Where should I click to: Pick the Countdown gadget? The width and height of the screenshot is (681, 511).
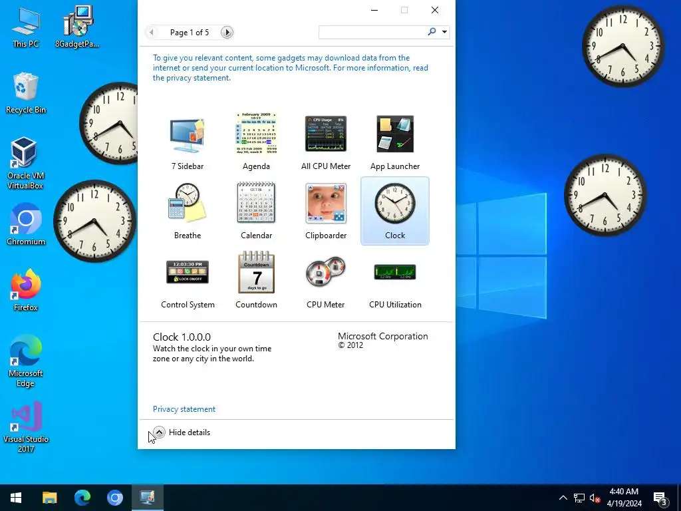click(x=256, y=280)
